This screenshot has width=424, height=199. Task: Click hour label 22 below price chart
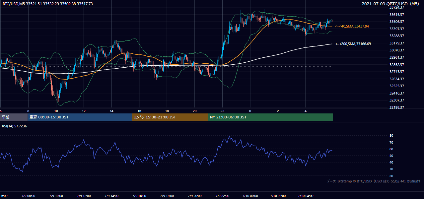tap(222, 111)
